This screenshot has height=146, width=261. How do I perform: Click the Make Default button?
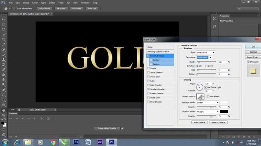pyautogui.click(x=199, y=122)
